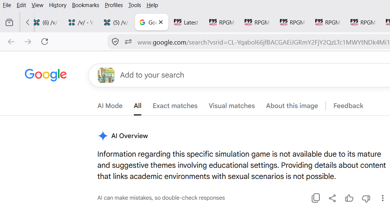The width and height of the screenshot is (390, 206).
Task: Switch to the (6) /v/ tab
Action: (x=46, y=23)
